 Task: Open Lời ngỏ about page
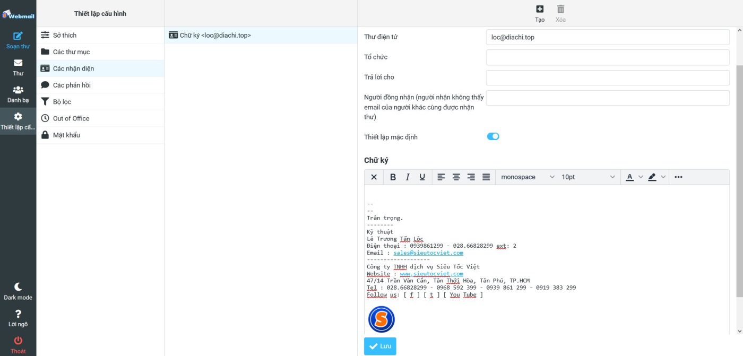pyautogui.click(x=18, y=318)
